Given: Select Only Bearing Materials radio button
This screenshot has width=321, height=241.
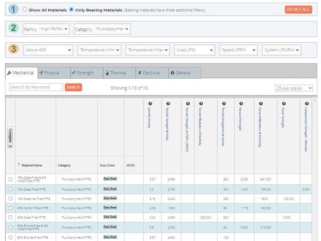Looking at the screenshot, I should coord(71,10).
